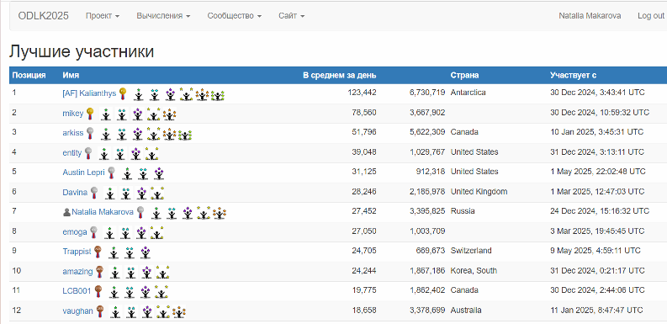The width and height of the screenshot is (667, 324).
Task: Open arkiss profile link
Action: [x=73, y=132]
